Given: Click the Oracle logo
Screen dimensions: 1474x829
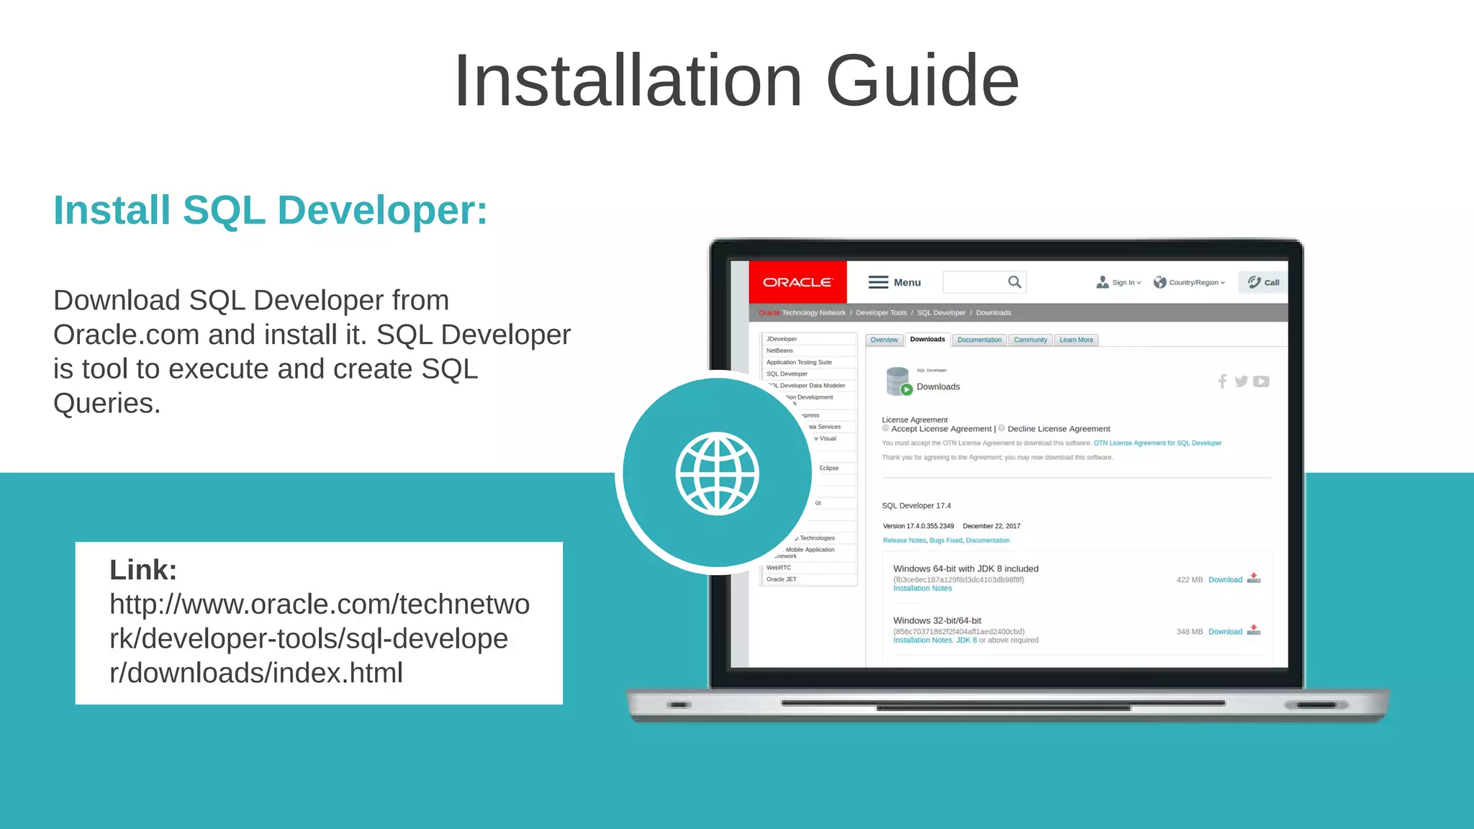Looking at the screenshot, I should click(x=797, y=282).
